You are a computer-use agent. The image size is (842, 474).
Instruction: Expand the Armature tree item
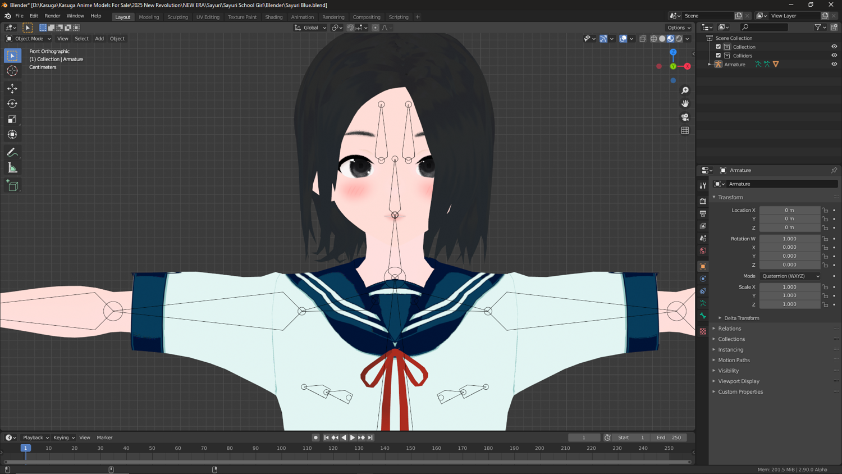pos(710,65)
